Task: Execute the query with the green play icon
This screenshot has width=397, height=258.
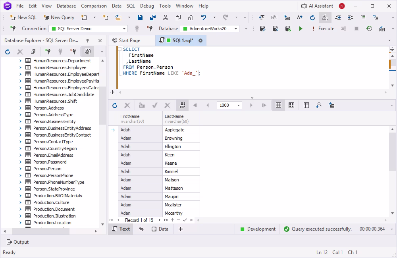Action: point(301,29)
